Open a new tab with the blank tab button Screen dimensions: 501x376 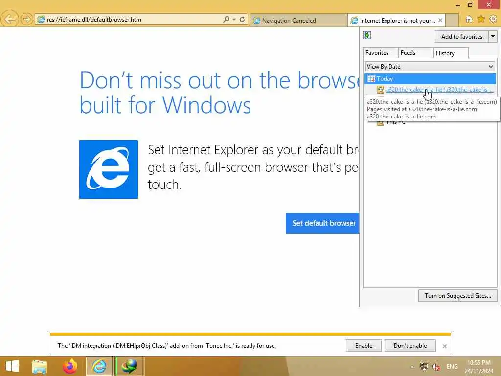click(x=452, y=21)
